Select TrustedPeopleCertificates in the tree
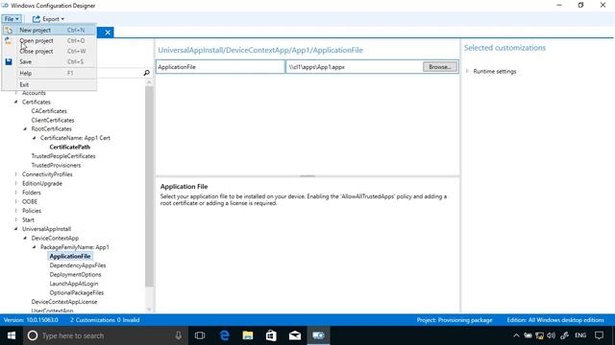The width and height of the screenshot is (615, 345). (x=63, y=156)
